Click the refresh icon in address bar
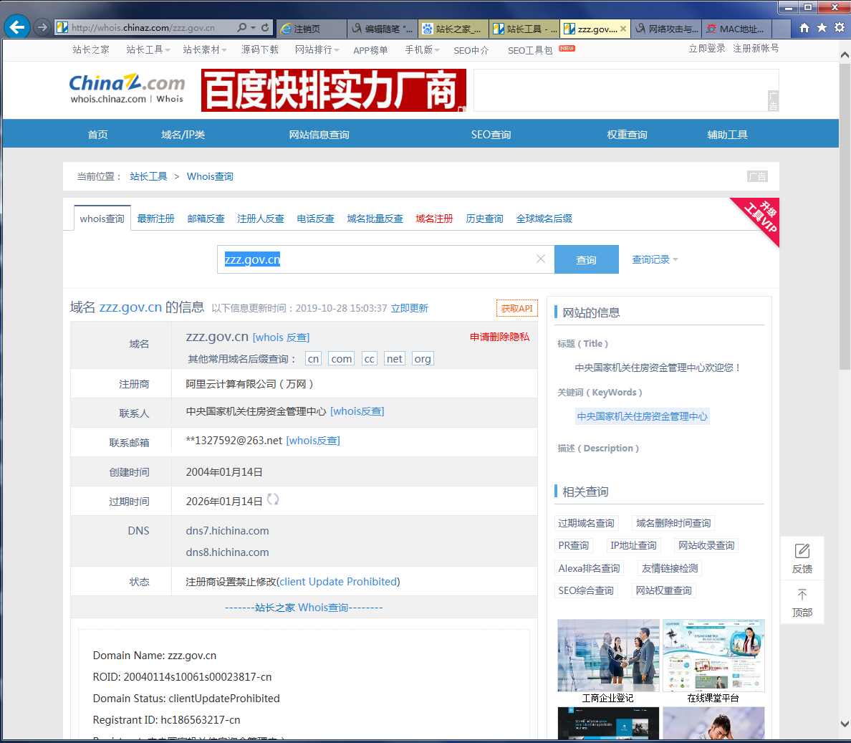Viewport: 851px width, 743px height. point(265,27)
